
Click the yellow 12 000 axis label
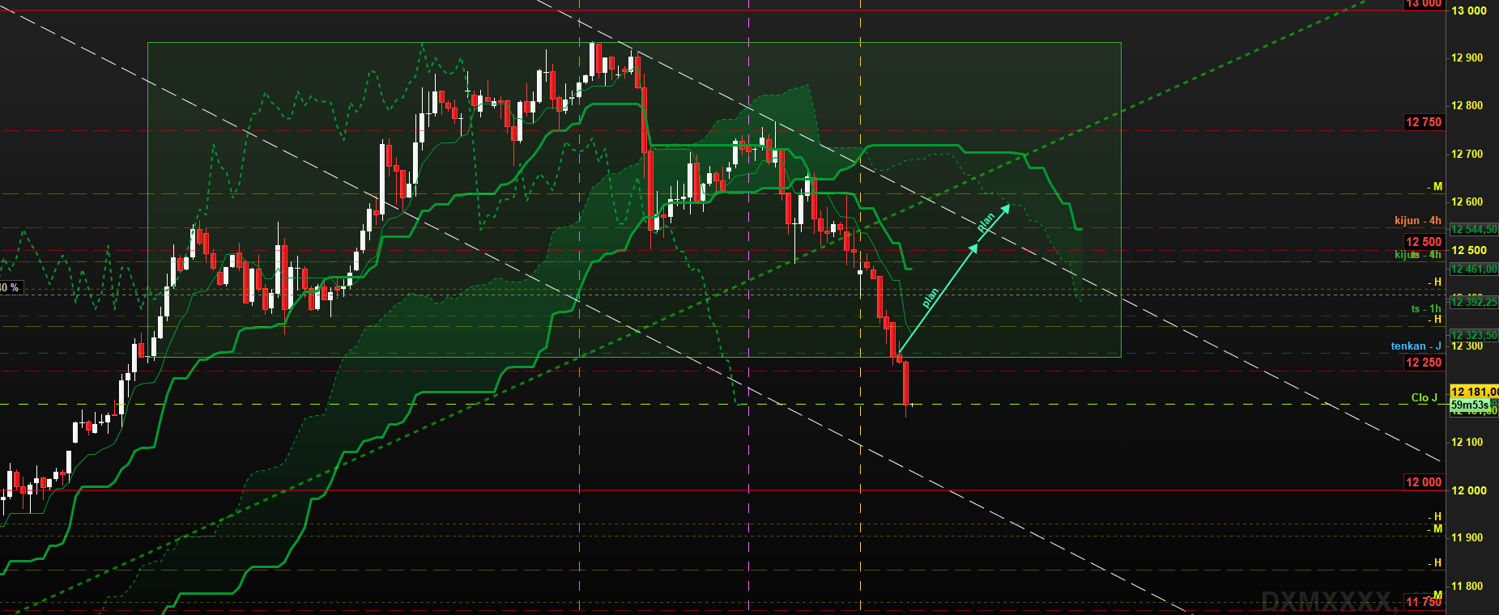1469,490
